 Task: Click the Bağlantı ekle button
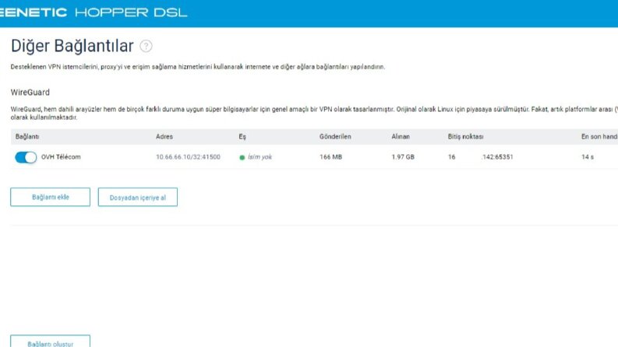click(x=51, y=197)
